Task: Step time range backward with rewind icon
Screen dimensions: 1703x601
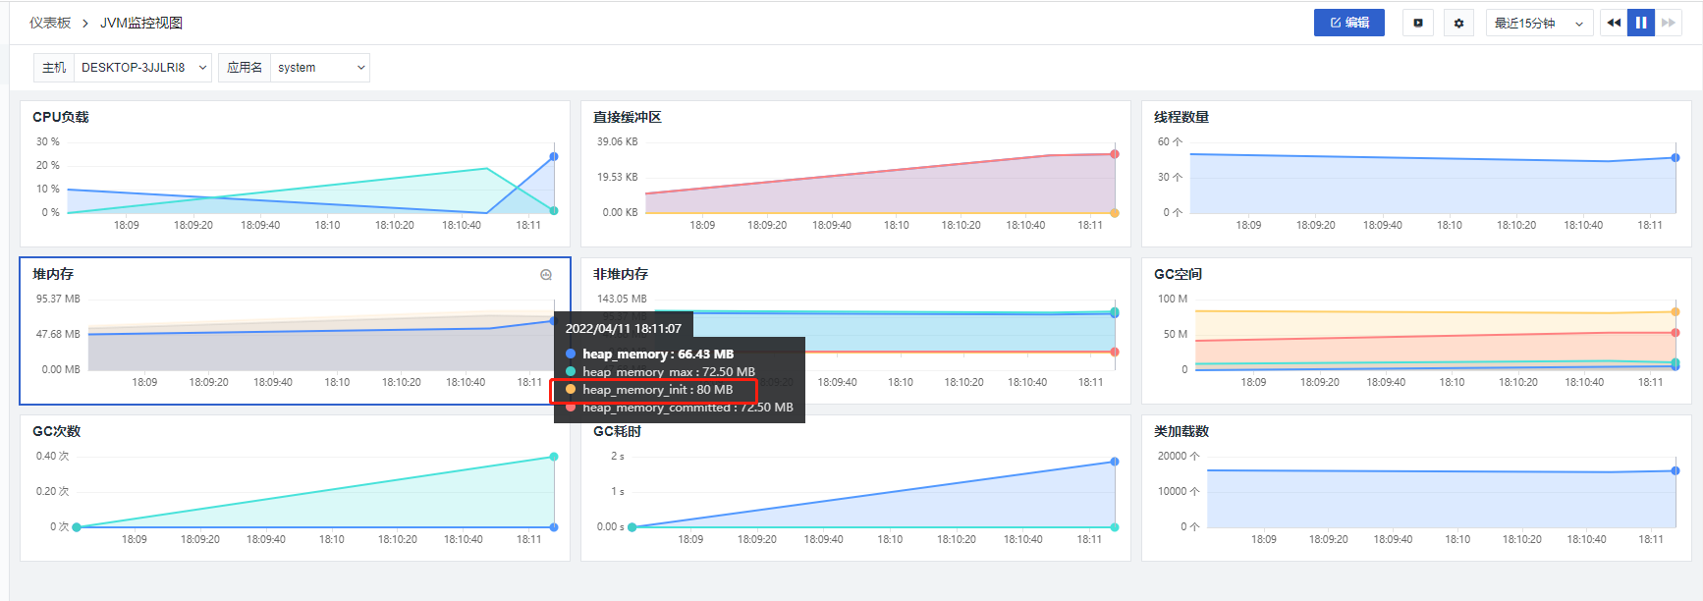Action: [x=1614, y=23]
